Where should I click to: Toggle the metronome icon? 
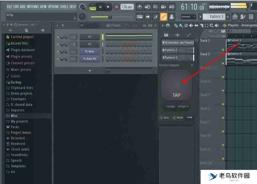(x=140, y=7)
